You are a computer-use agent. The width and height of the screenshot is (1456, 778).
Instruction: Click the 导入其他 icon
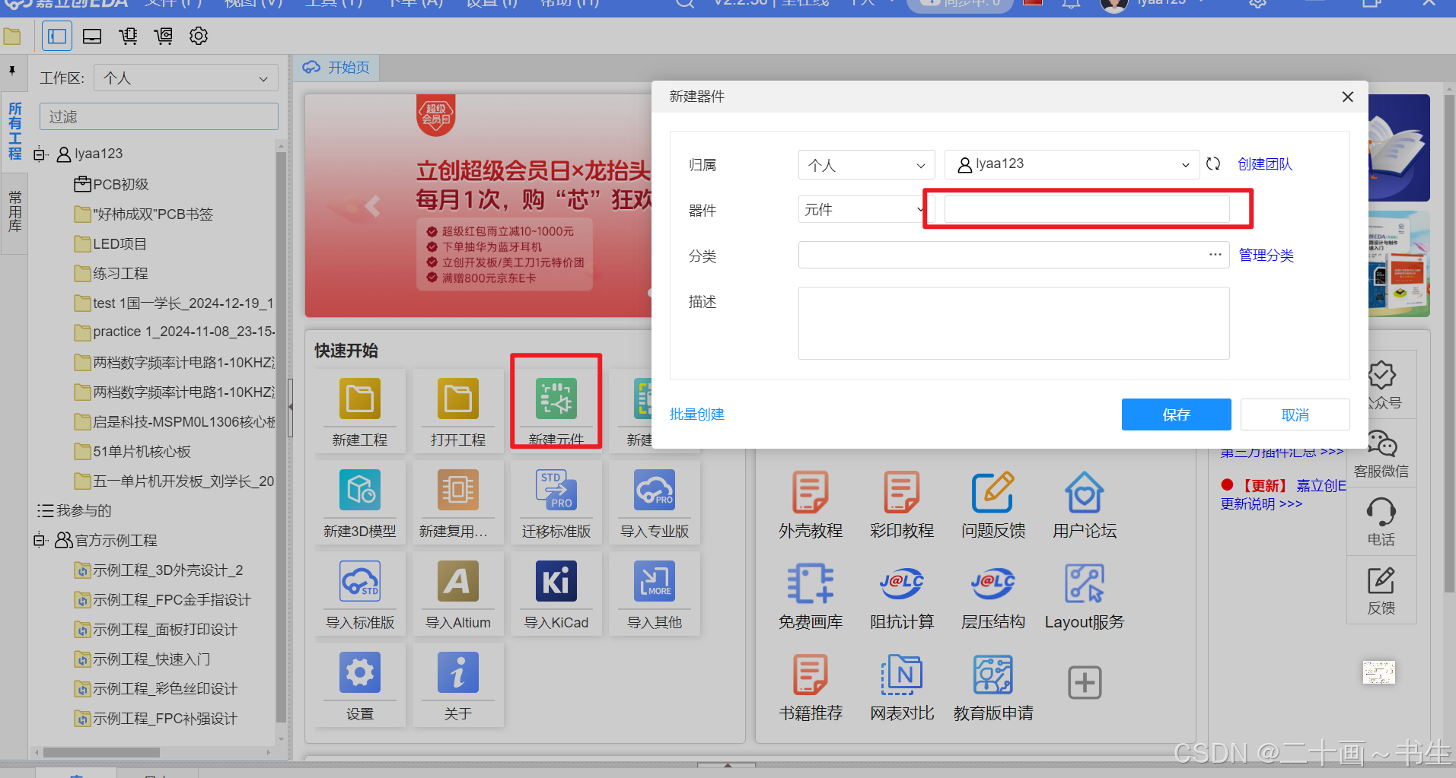point(655,581)
